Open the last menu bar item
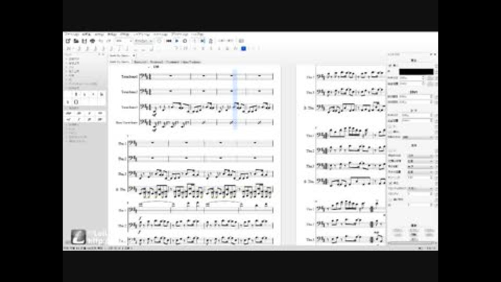 pos(197,34)
